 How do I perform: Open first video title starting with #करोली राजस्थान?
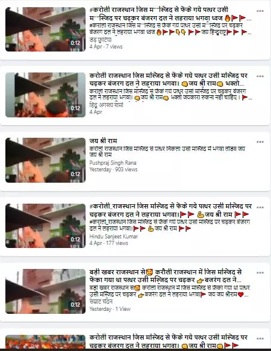[170, 14]
